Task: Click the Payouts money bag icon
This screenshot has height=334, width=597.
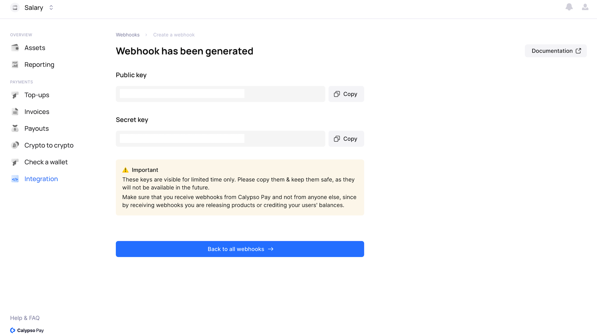Action: (15, 128)
